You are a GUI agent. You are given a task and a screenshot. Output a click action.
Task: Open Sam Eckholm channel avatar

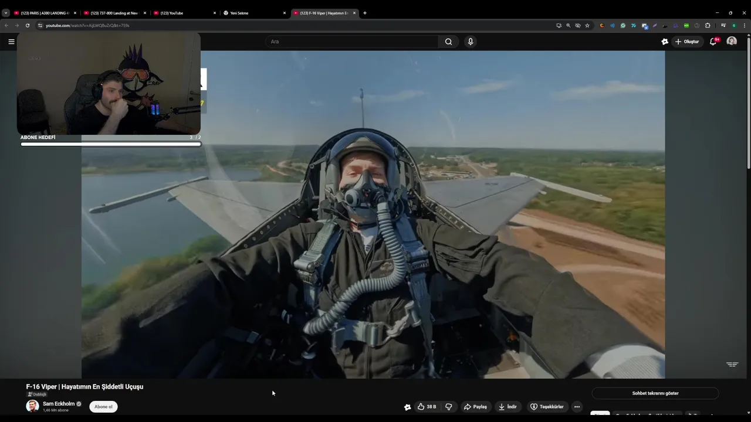tap(32, 406)
